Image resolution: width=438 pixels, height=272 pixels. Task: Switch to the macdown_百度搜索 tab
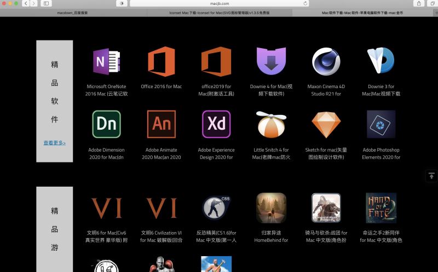[72, 13]
